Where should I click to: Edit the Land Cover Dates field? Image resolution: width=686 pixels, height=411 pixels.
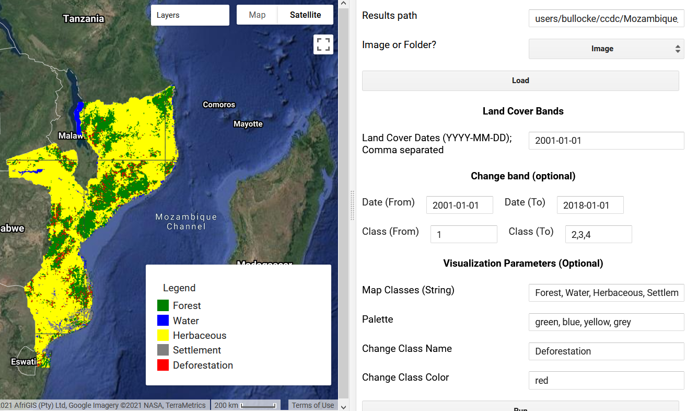point(606,141)
